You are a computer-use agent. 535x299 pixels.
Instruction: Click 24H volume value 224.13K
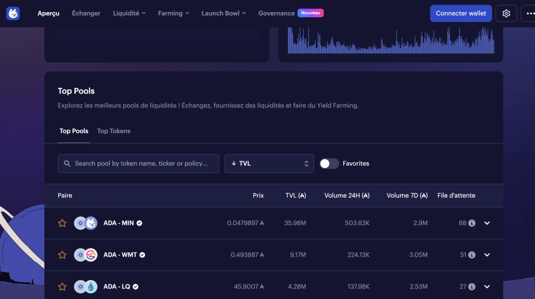coord(358,255)
